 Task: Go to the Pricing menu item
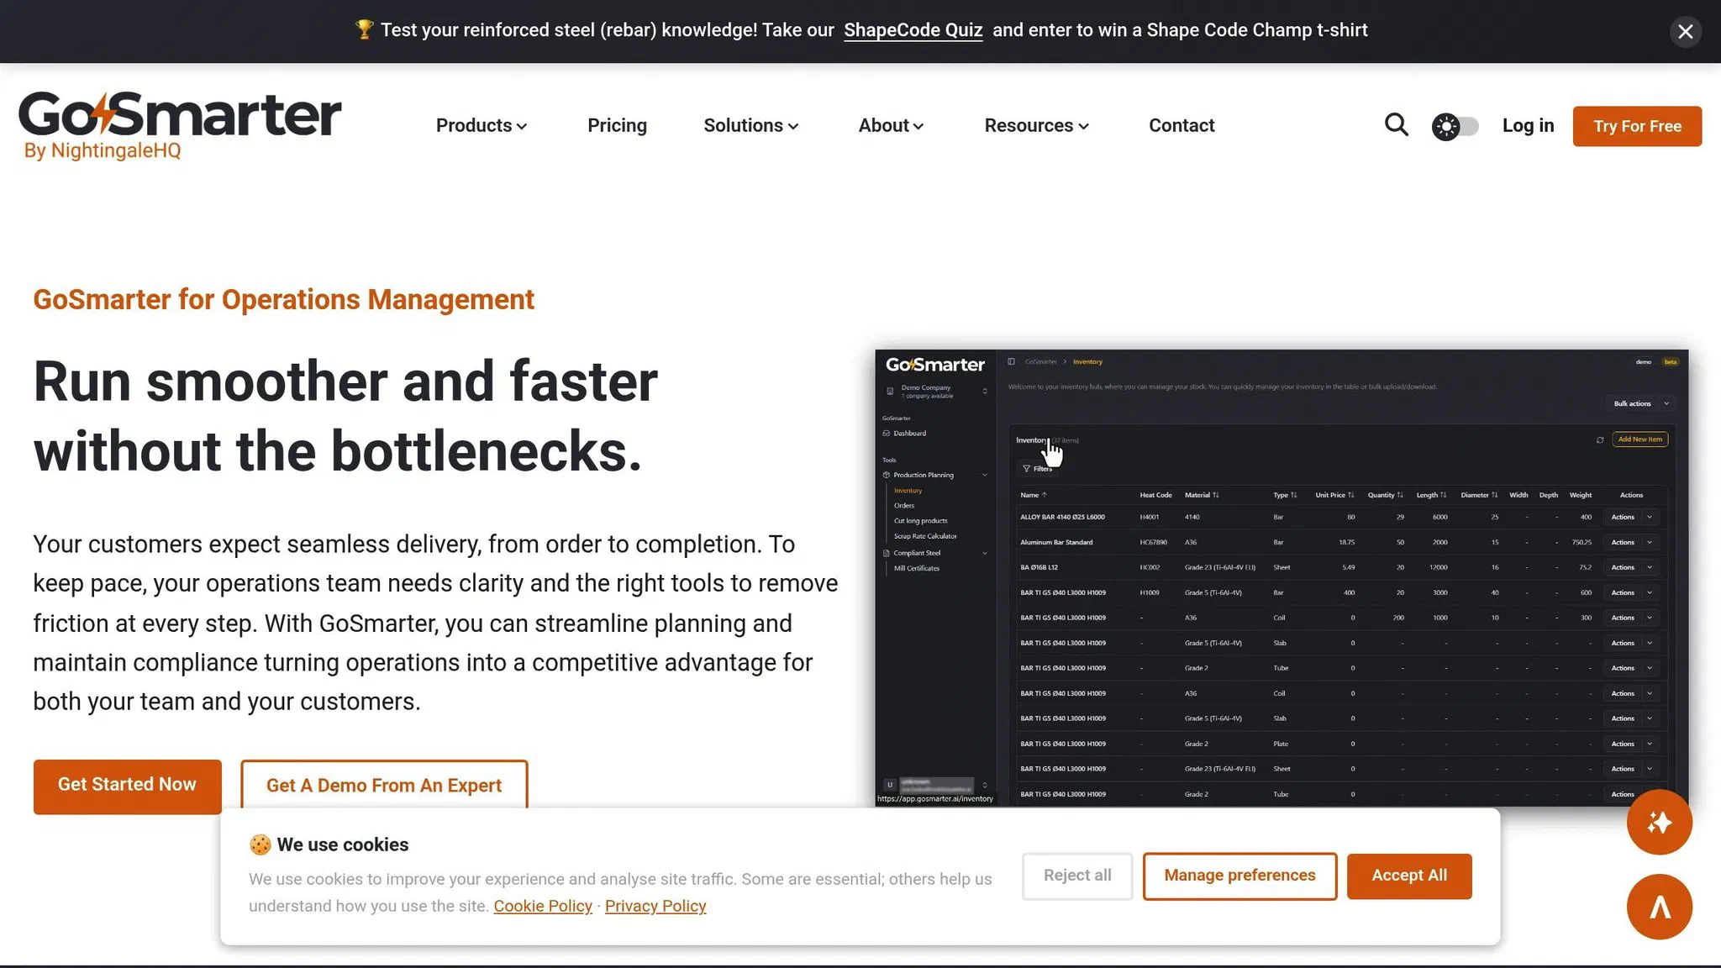click(617, 125)
